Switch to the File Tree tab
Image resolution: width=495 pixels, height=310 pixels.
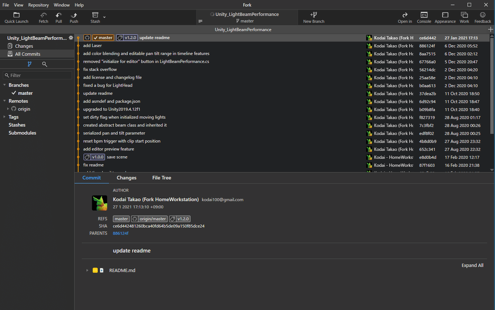pyautogui.click(x=162, y=178)
